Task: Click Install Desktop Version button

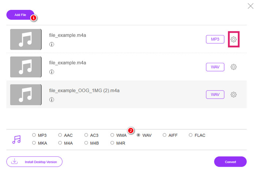Action: (x=34, y=161)
